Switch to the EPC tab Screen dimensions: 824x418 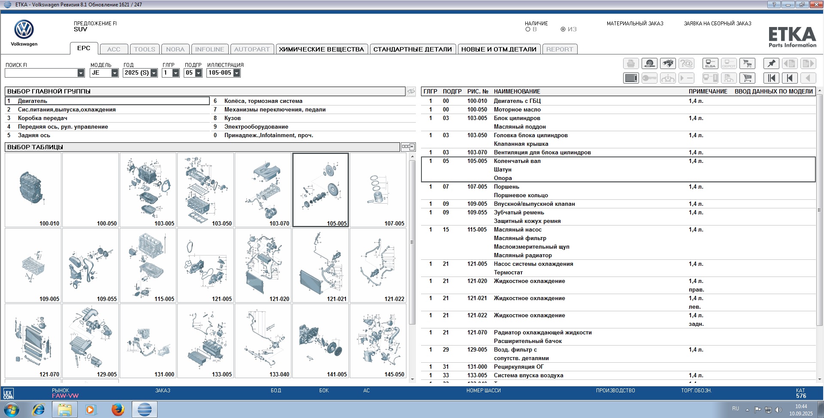point(84,48)
